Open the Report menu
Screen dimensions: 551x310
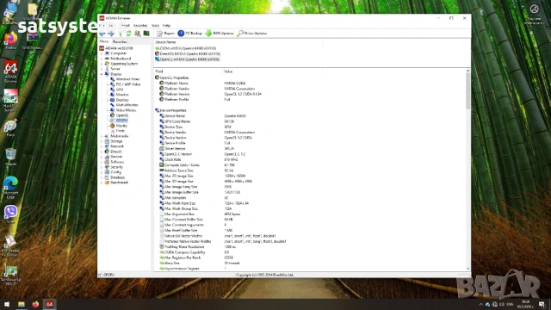click(126, 26)
